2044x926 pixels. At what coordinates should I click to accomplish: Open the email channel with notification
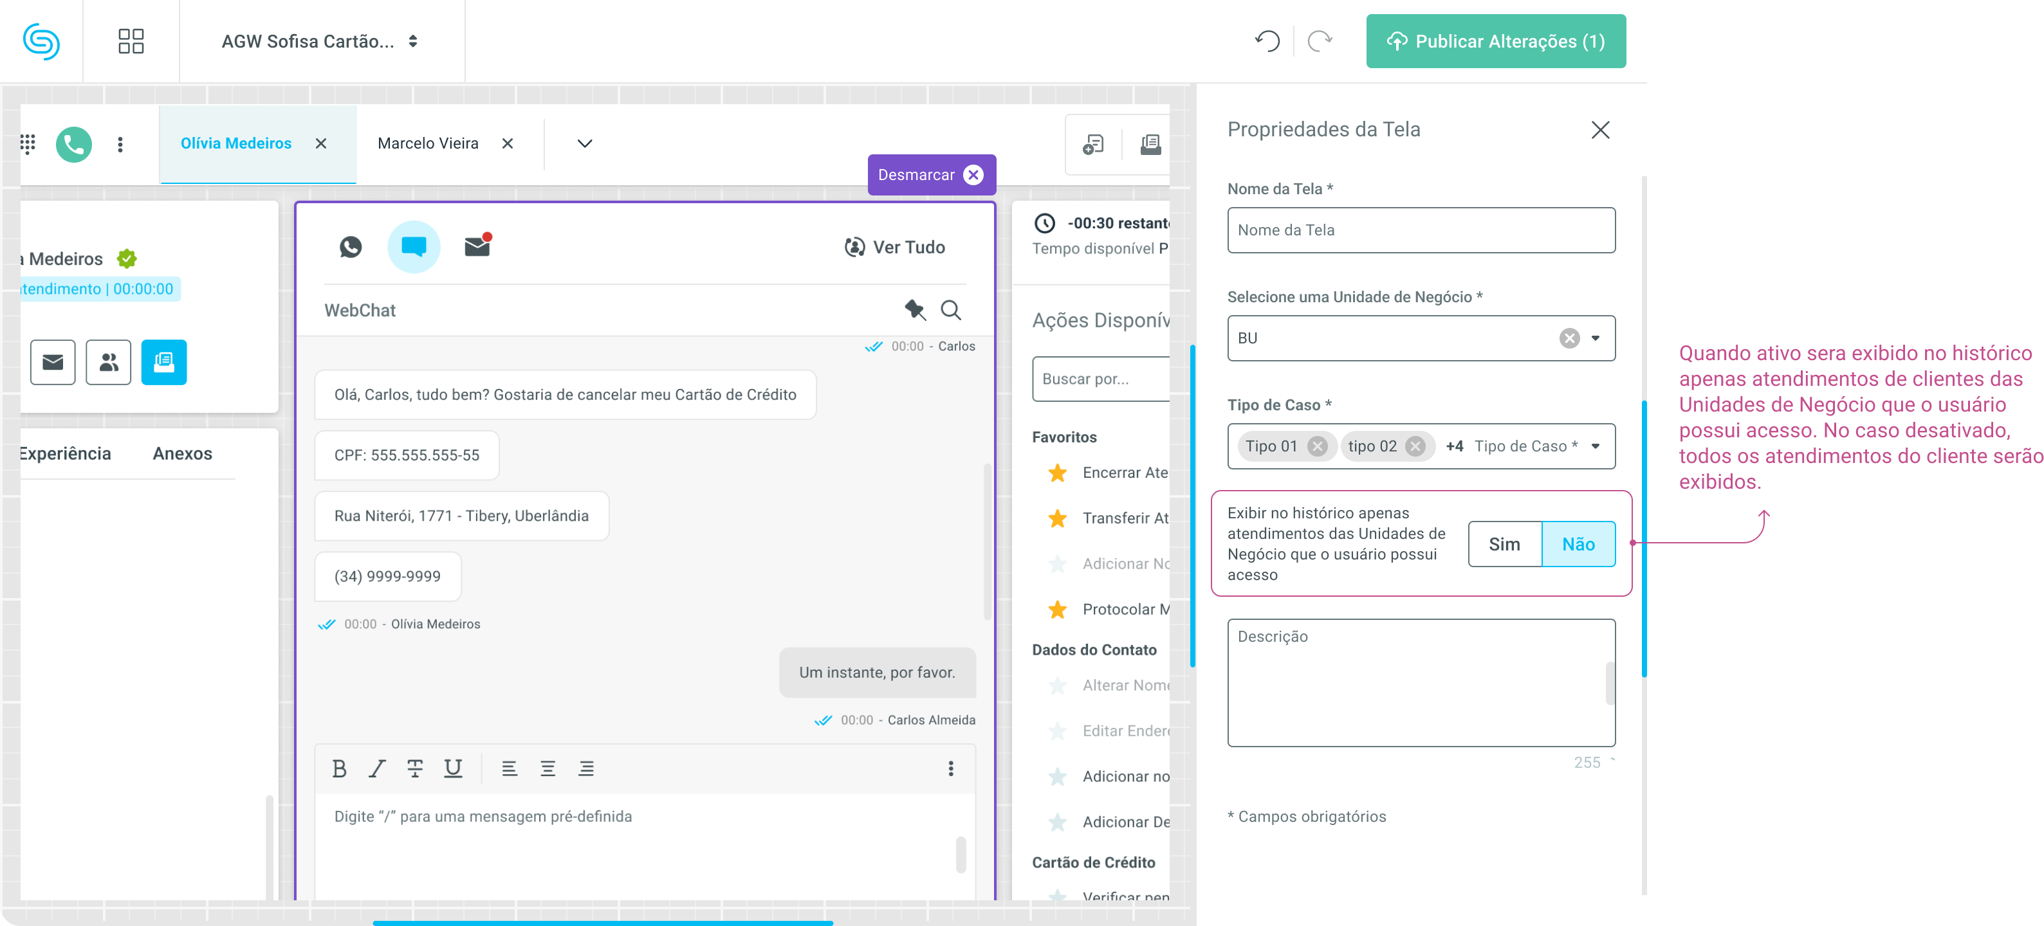477,246
